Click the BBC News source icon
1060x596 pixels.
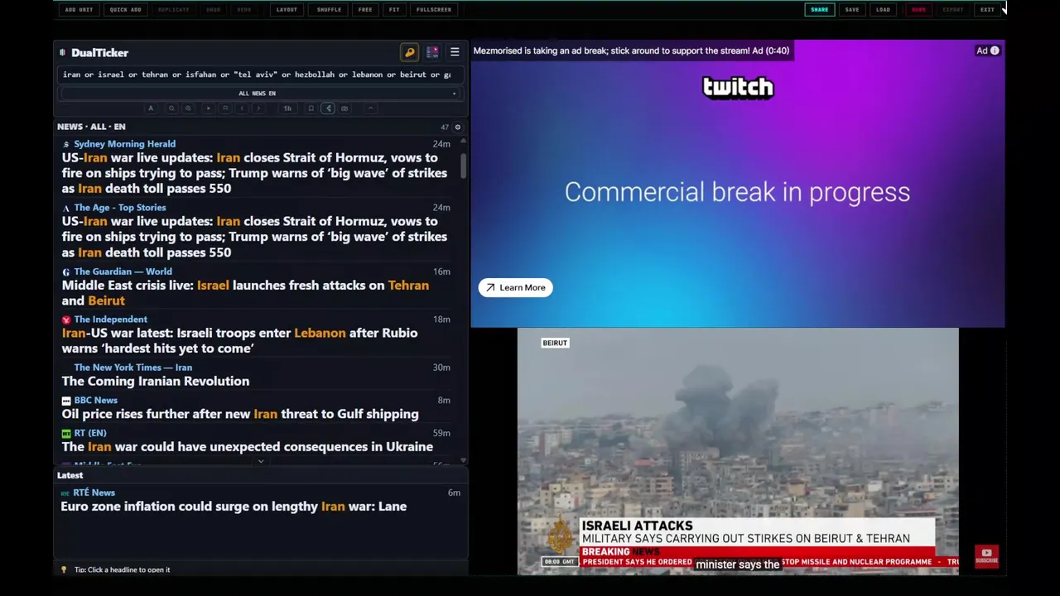(66, 401)
